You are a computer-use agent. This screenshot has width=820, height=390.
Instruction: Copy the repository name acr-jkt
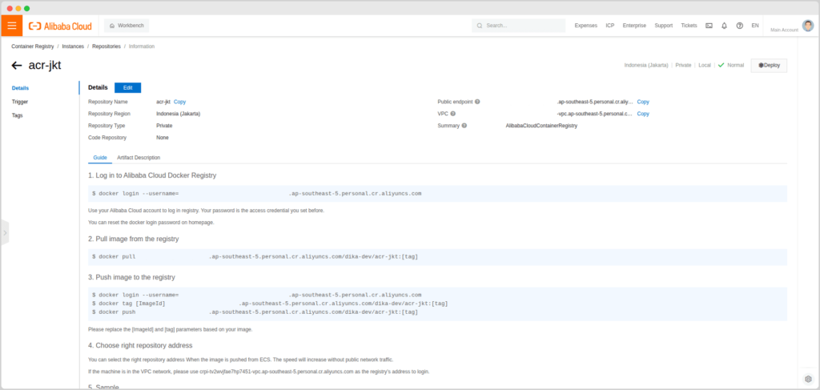click(x=179, y=102)
